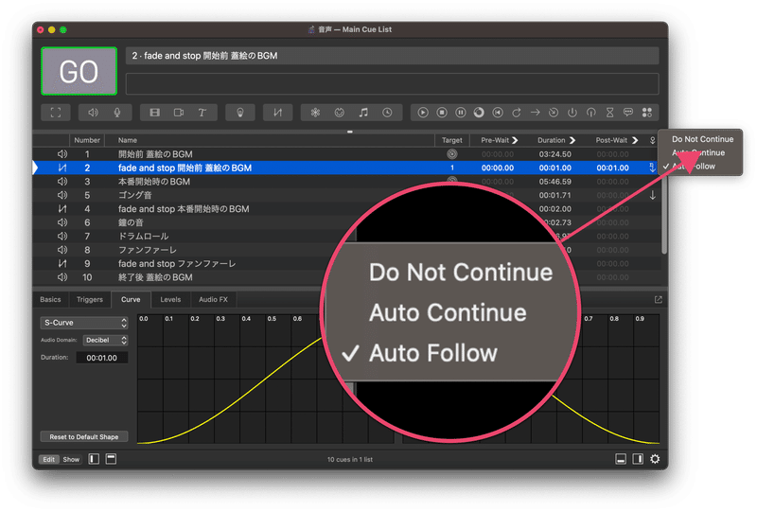Add a Wait cue (hourglass icon)
This screenshot has width=757, height=512.
[x=609, y=113]
